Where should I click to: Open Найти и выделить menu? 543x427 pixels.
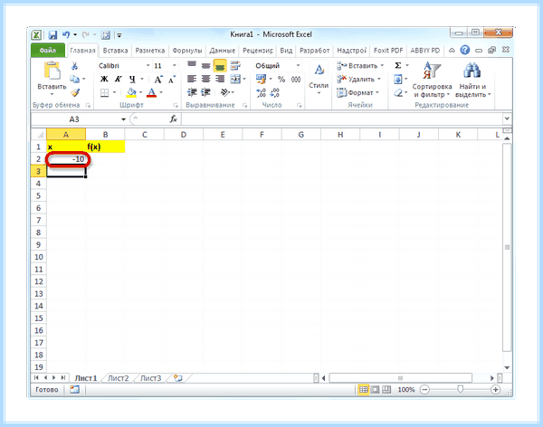pos(472,80)
